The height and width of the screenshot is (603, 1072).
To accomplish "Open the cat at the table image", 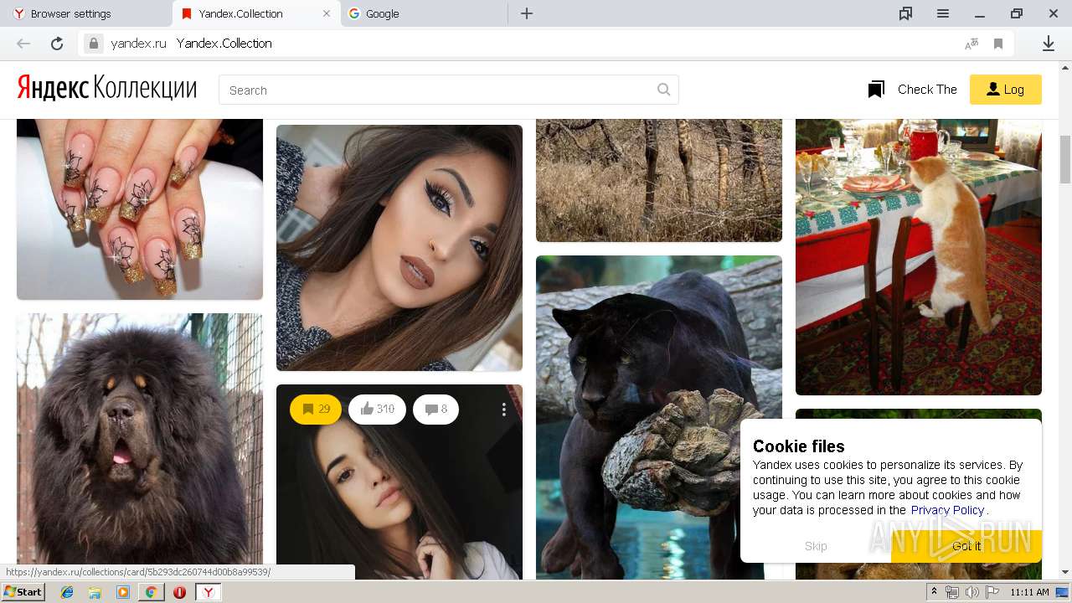I will (919, 256).
